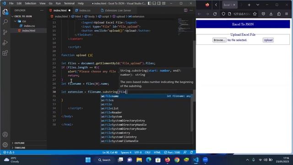Screen dimensions: 293x165
Task: Click the shield tracking protection icon
Action: (x=223, y=14)
